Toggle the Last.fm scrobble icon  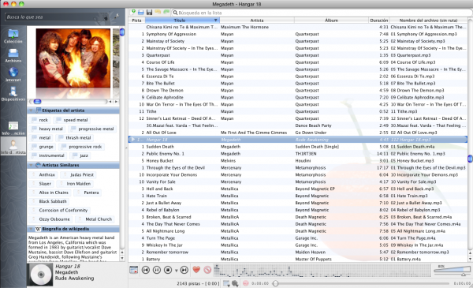tap(246, 283)
